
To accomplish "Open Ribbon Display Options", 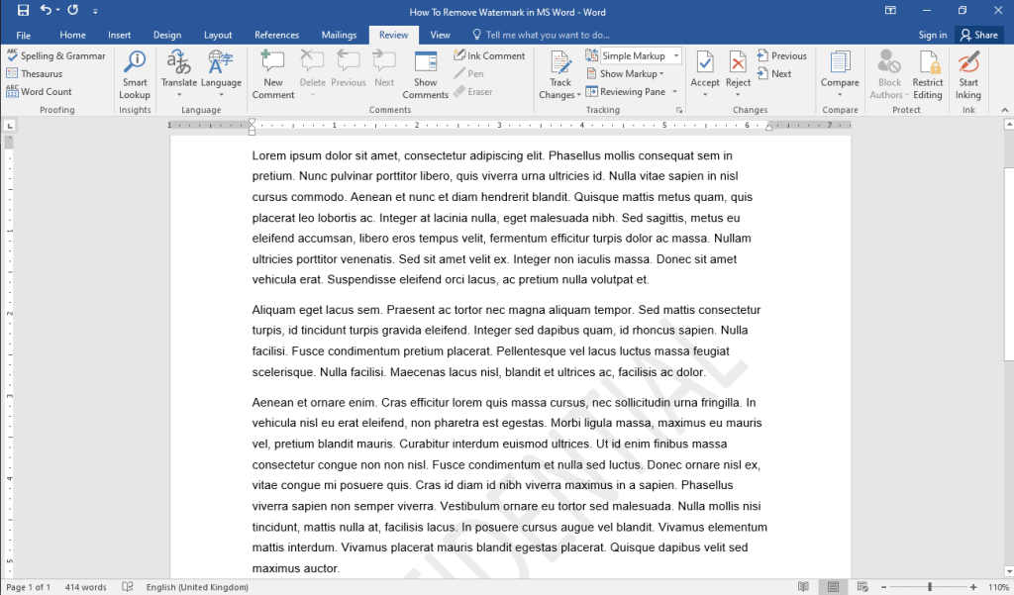I will [x=890, y=10].
